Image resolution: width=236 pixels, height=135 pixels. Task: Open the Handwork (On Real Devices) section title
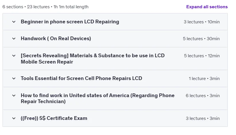click(x=56, y=38)
